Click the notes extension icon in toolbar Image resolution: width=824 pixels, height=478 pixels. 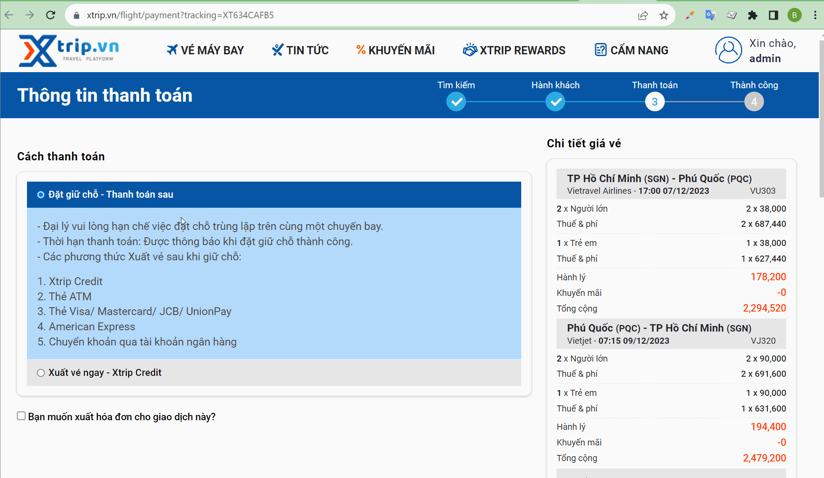(x=732, y=15)
